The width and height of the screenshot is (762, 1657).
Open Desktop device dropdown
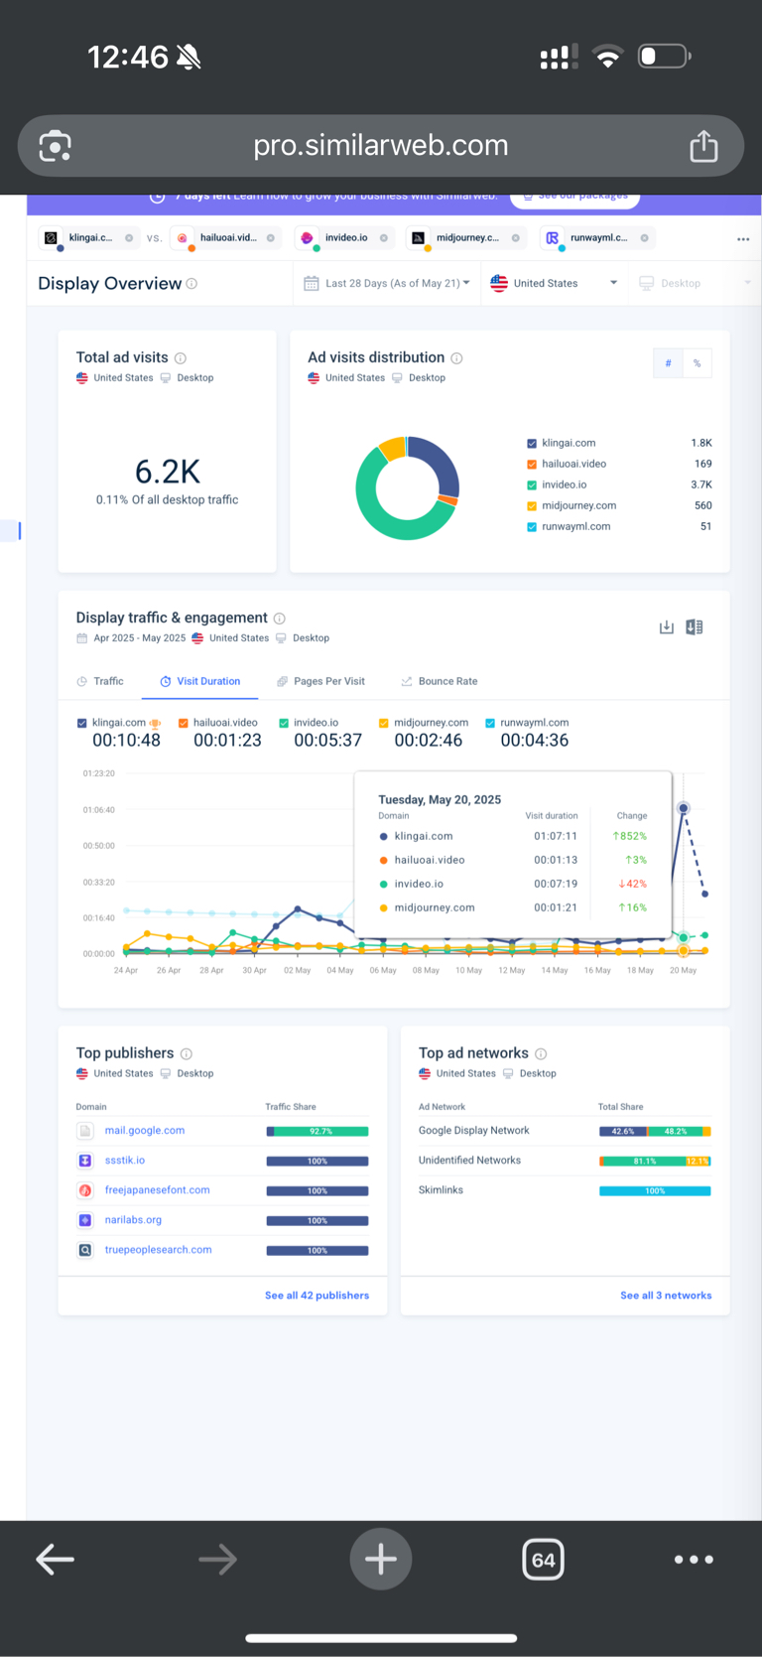coord(694,283)
